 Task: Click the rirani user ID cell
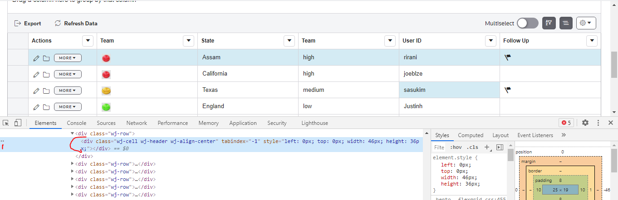pos(450,57)
